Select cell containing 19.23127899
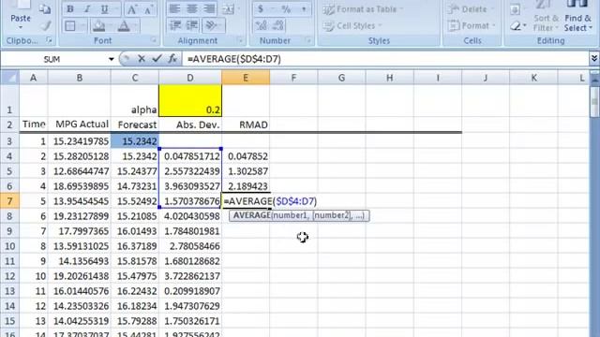This screenshot has width=600, height=337. pos(80,216)
